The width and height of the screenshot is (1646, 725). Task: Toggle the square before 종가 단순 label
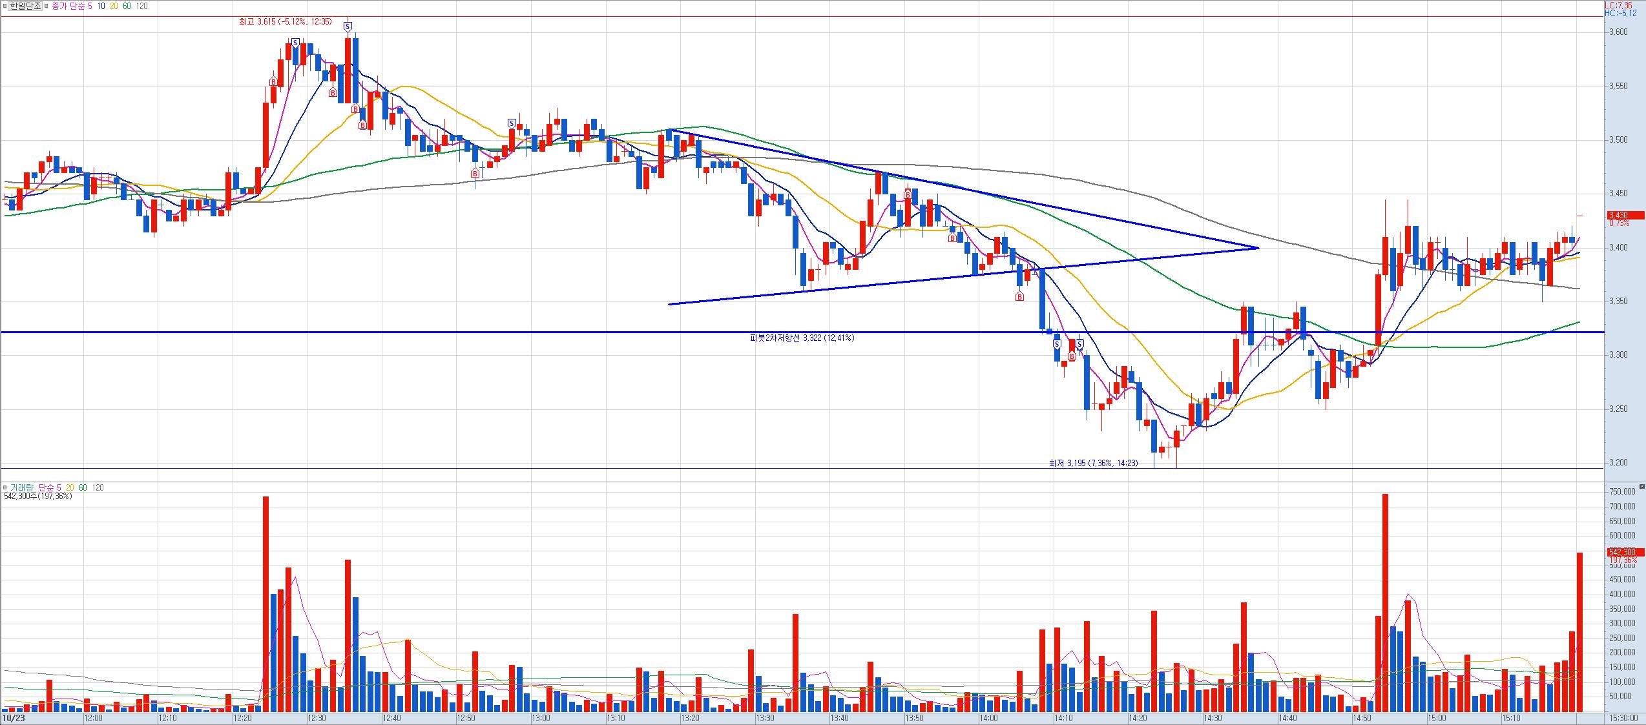[x=47, y=6]
